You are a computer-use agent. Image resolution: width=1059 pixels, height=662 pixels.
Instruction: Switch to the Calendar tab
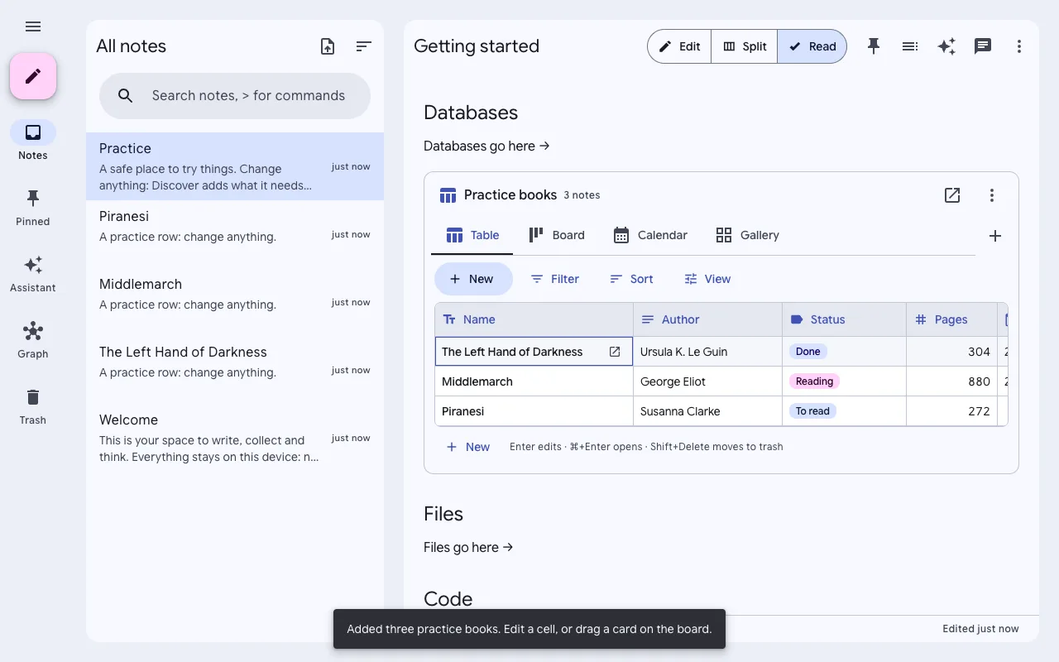[650, 235]
